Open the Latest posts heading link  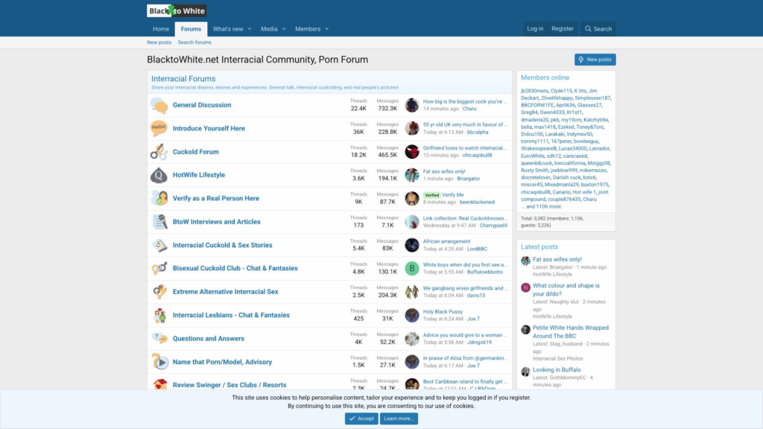click(539, 247)
